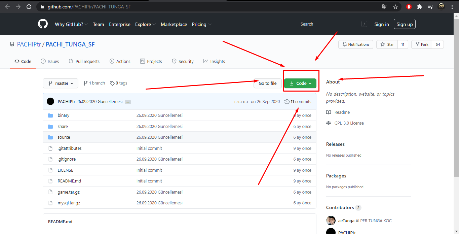
Task: Click the Sign in link
Action: pos(382,24)
